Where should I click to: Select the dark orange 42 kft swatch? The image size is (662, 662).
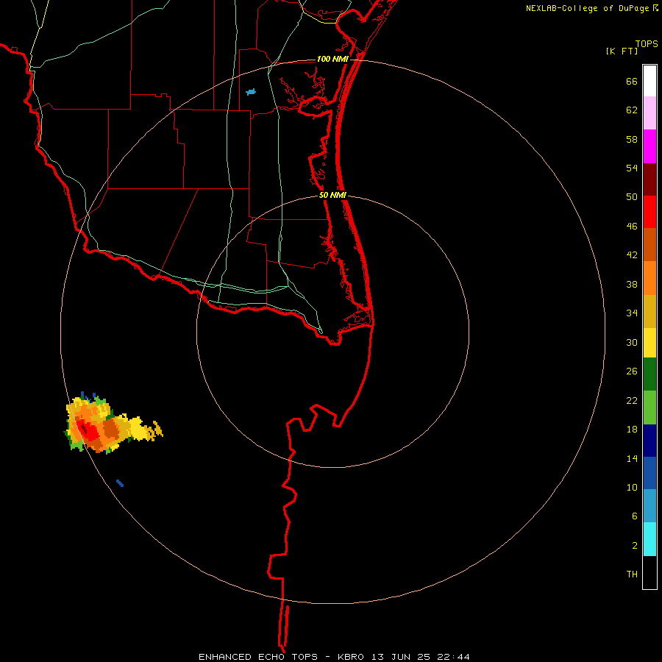pos(649,244)
